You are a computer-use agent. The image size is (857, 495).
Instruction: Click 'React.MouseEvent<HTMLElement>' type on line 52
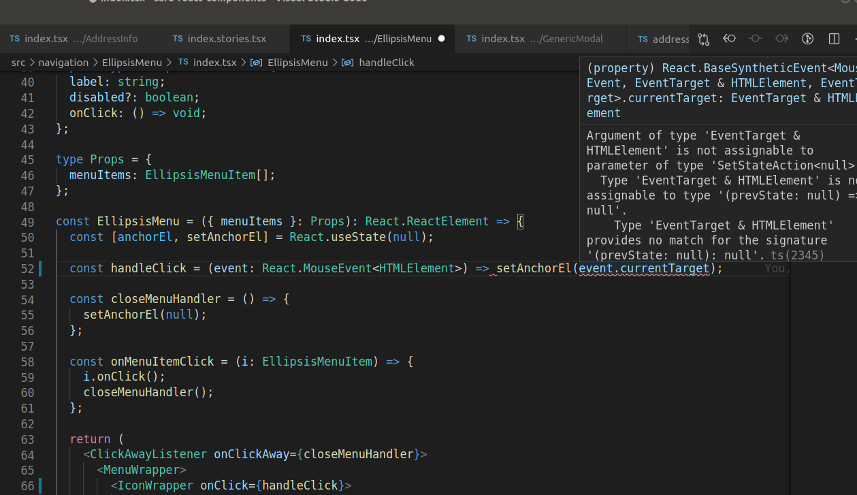tap(362, 268)
